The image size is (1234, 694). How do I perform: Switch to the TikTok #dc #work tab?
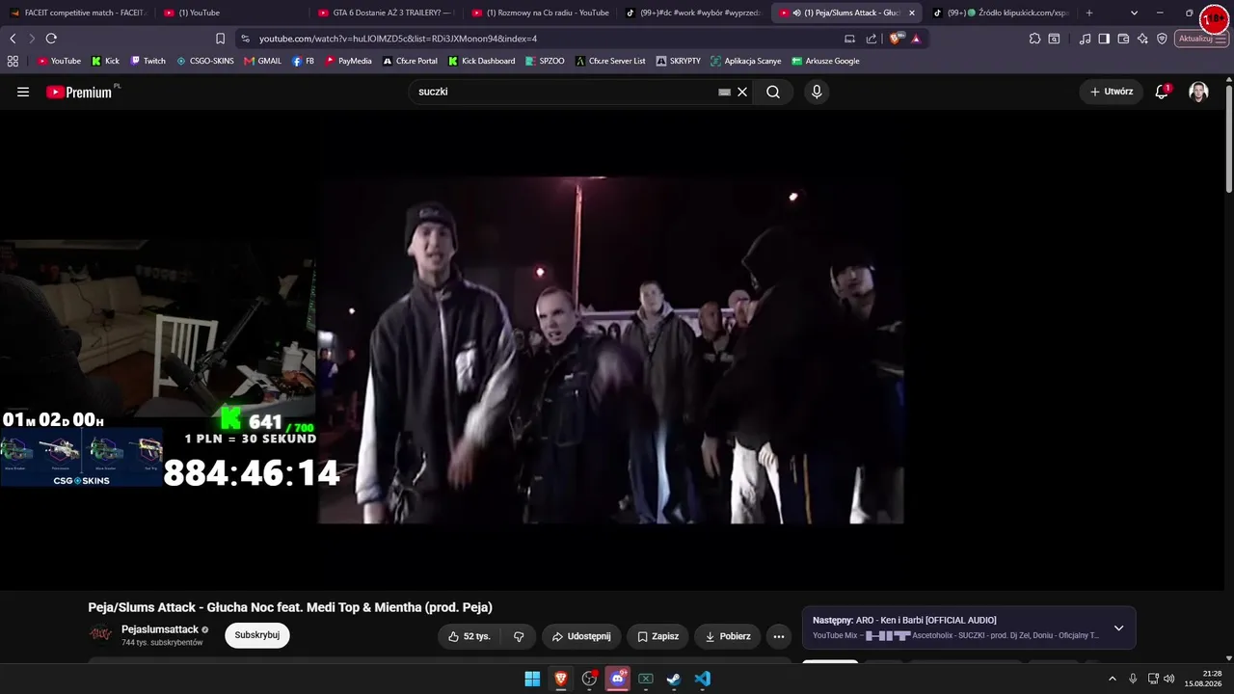tap(694, 13)
